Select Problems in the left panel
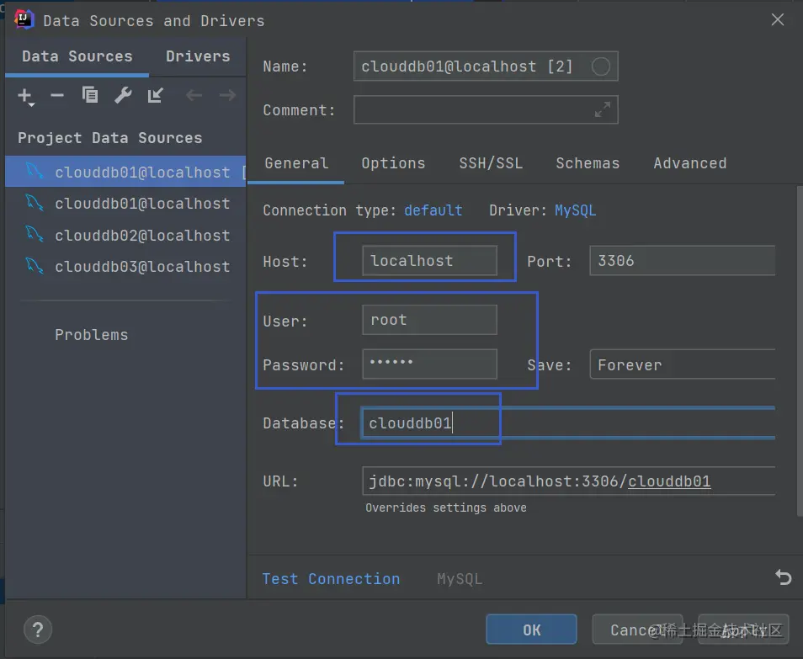The height and width of the screenshot is (659, 803). (91, 335)
